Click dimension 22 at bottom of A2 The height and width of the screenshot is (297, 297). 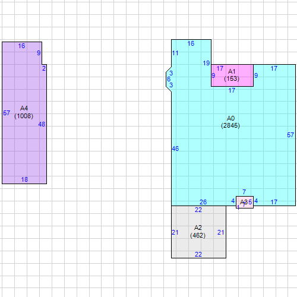pos(198,254)
